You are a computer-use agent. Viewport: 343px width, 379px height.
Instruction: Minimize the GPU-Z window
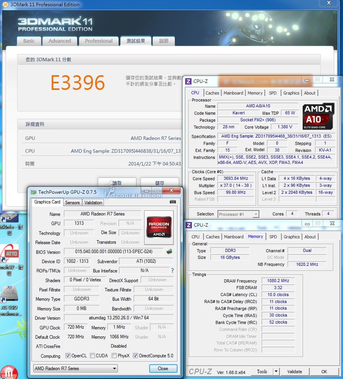(146, 191)
